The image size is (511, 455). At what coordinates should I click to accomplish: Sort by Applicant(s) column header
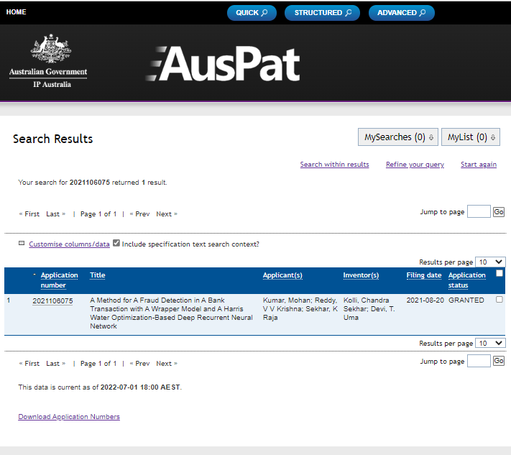click(282, 275)
